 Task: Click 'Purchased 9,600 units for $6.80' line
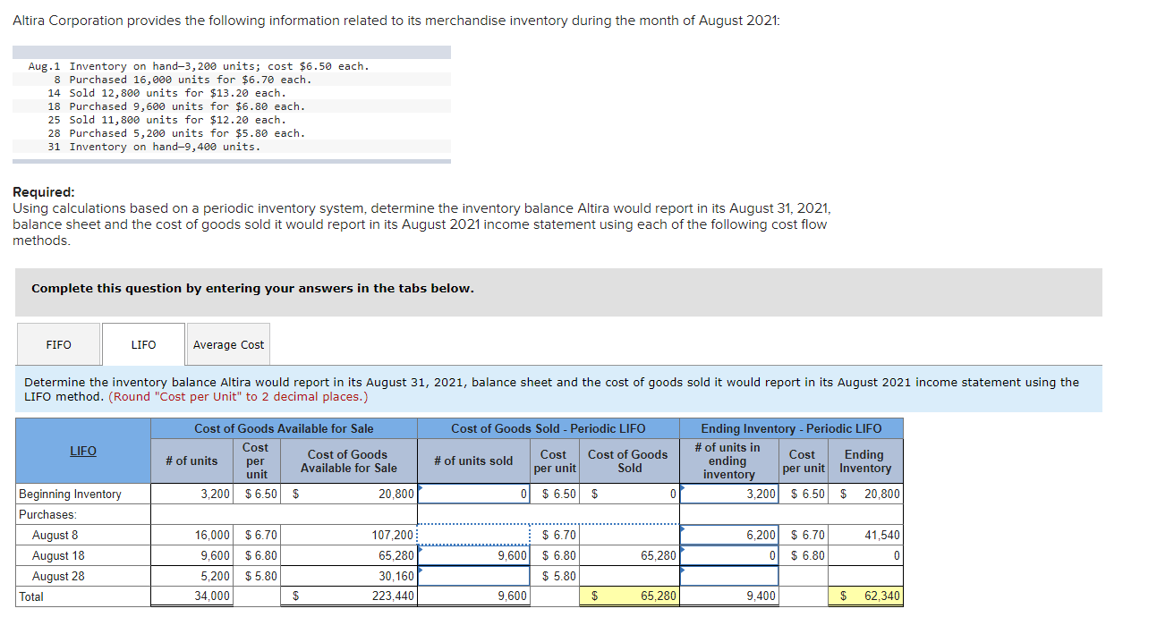coord(175,106)
